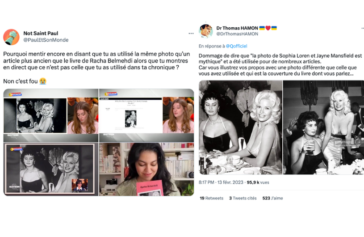Open the more options ellipsis menu
This screenshot has width=364, height=237.
tap(191, 34)
